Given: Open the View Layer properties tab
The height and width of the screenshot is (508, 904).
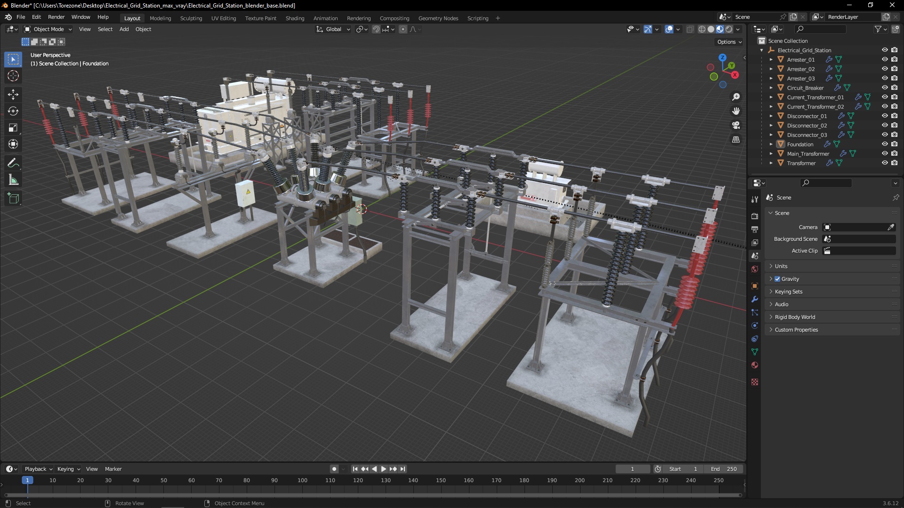Looking at the screenshot, I should [755, 242].
